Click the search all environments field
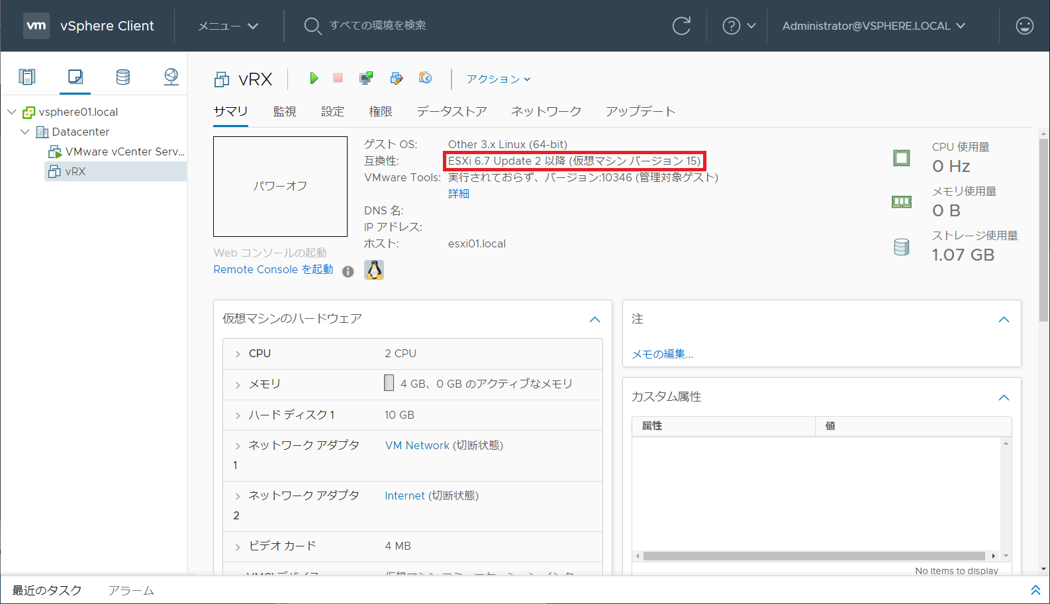 click(x=377, y=25)
